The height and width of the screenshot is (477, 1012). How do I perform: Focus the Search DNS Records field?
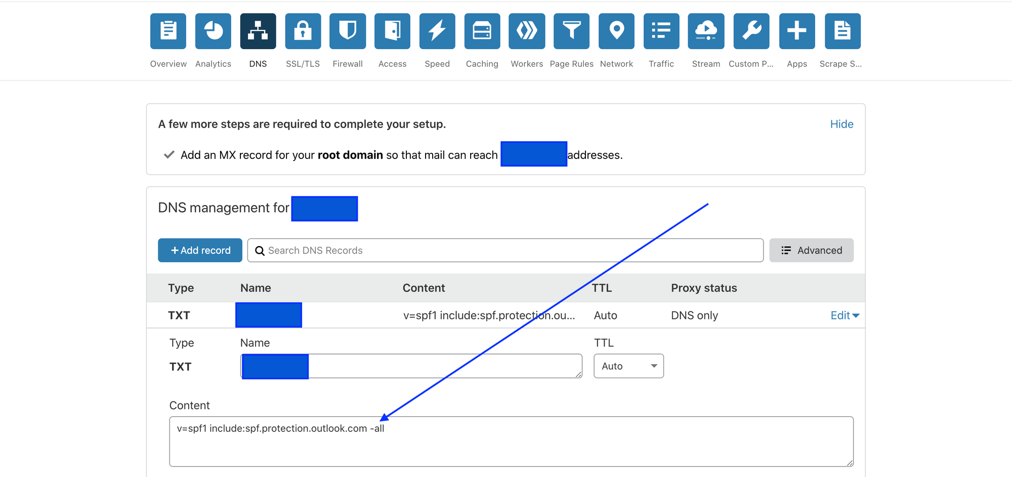coord(506,250)
